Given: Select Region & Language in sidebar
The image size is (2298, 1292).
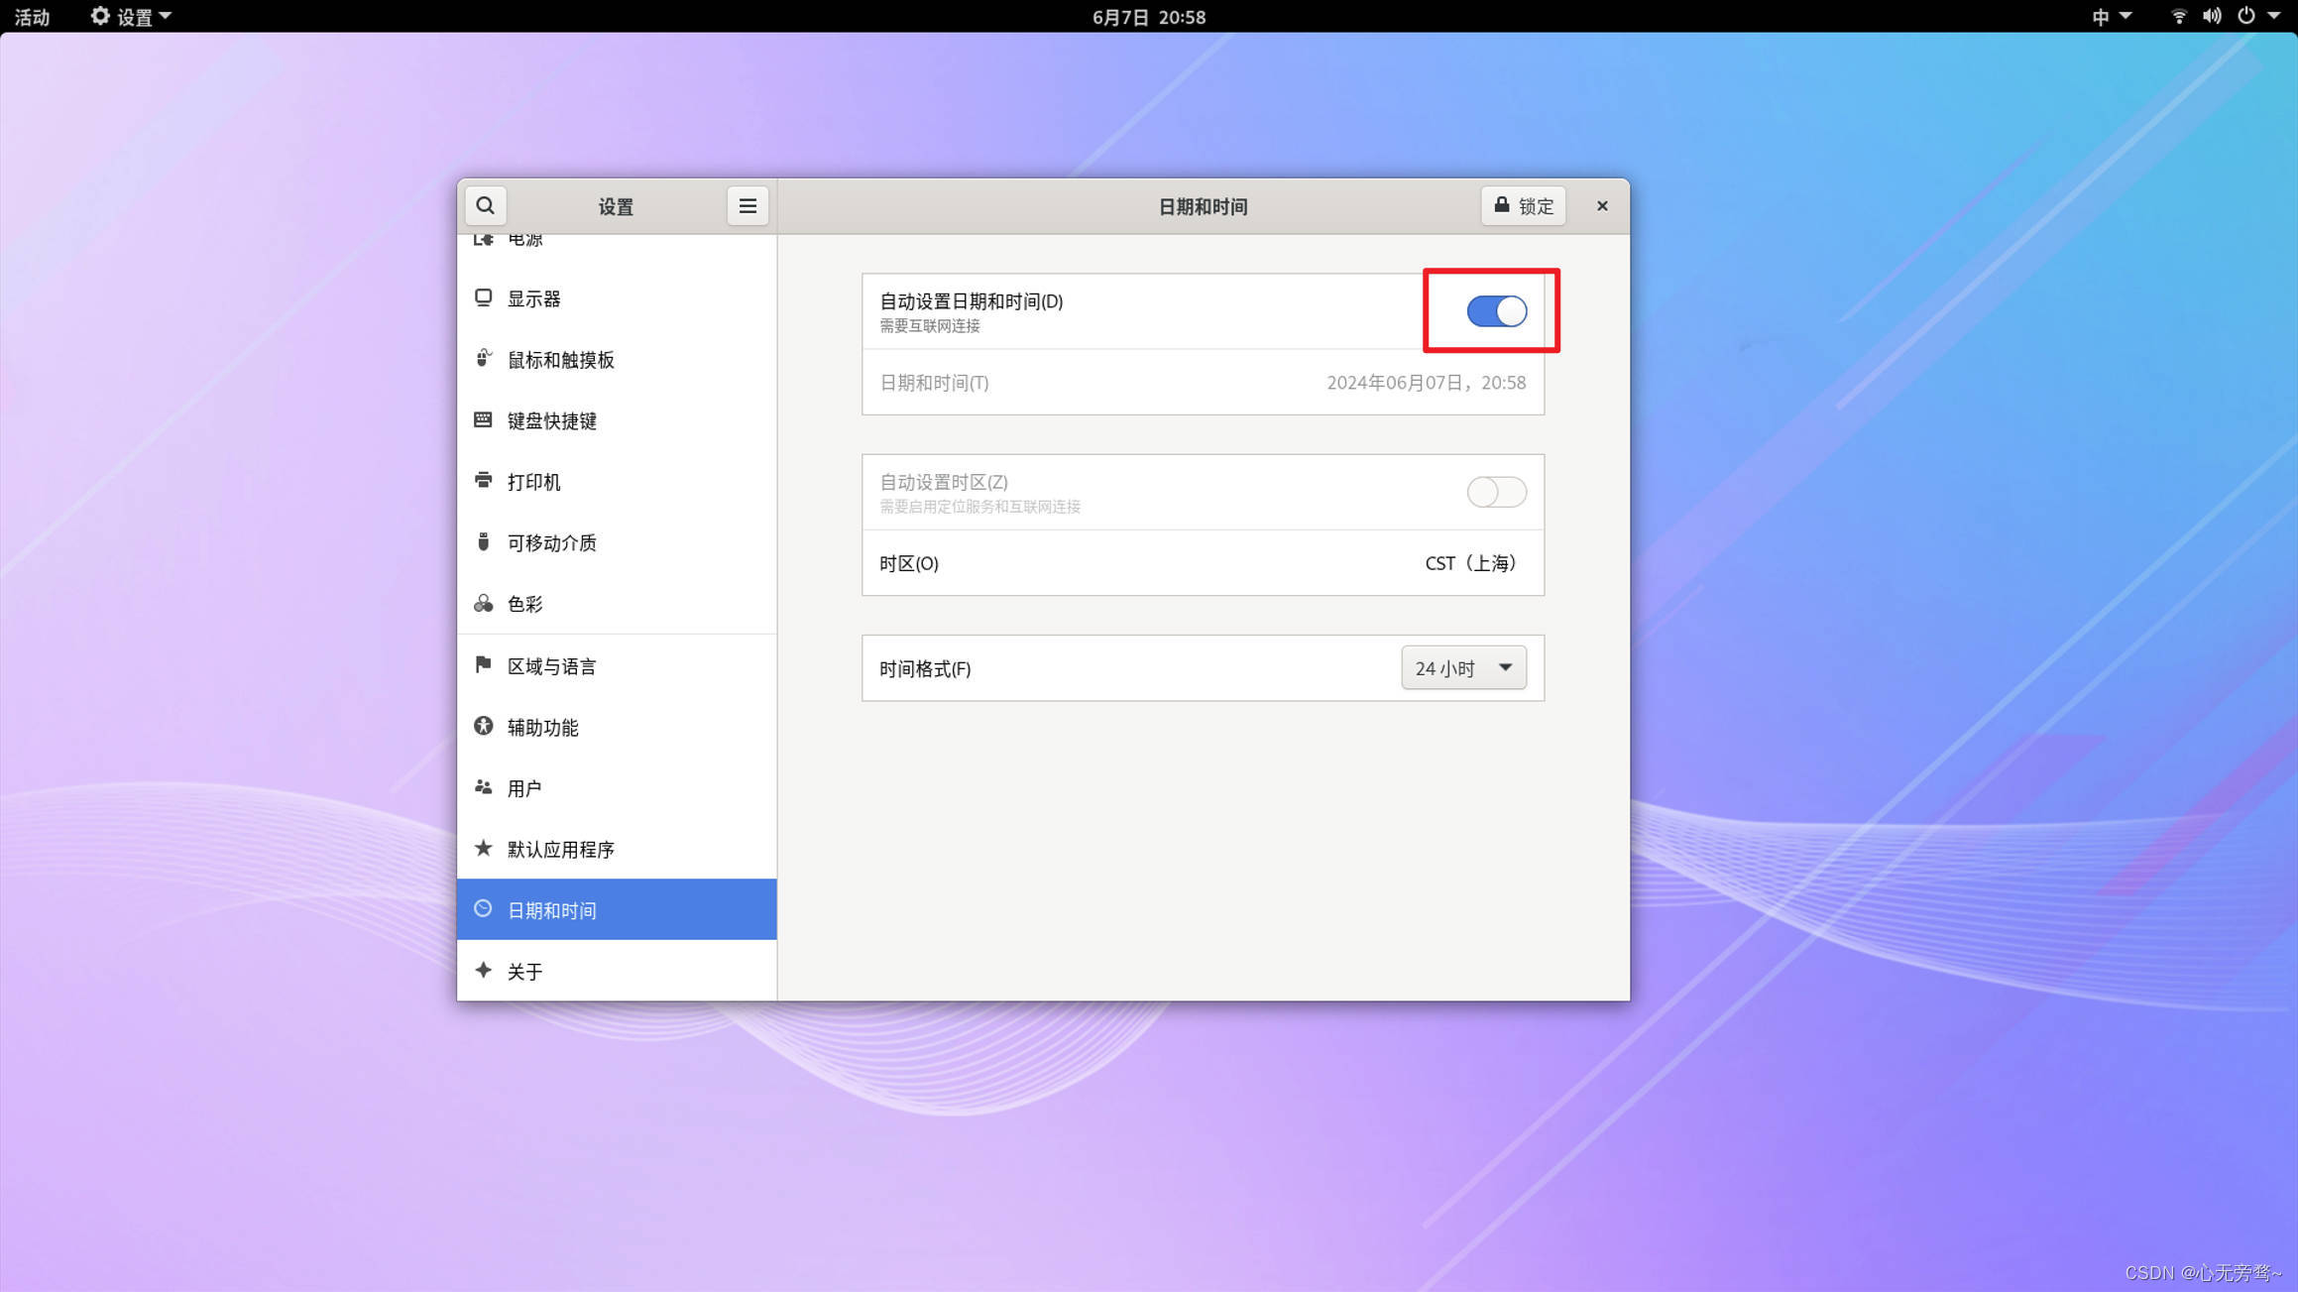Looking at the screenshot, I should coord(551,666).
